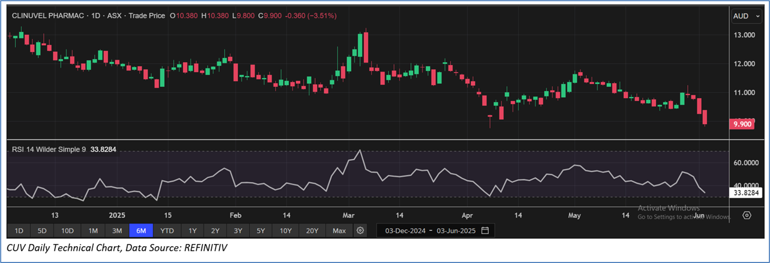Set chart range to 1M

(93, 231)
